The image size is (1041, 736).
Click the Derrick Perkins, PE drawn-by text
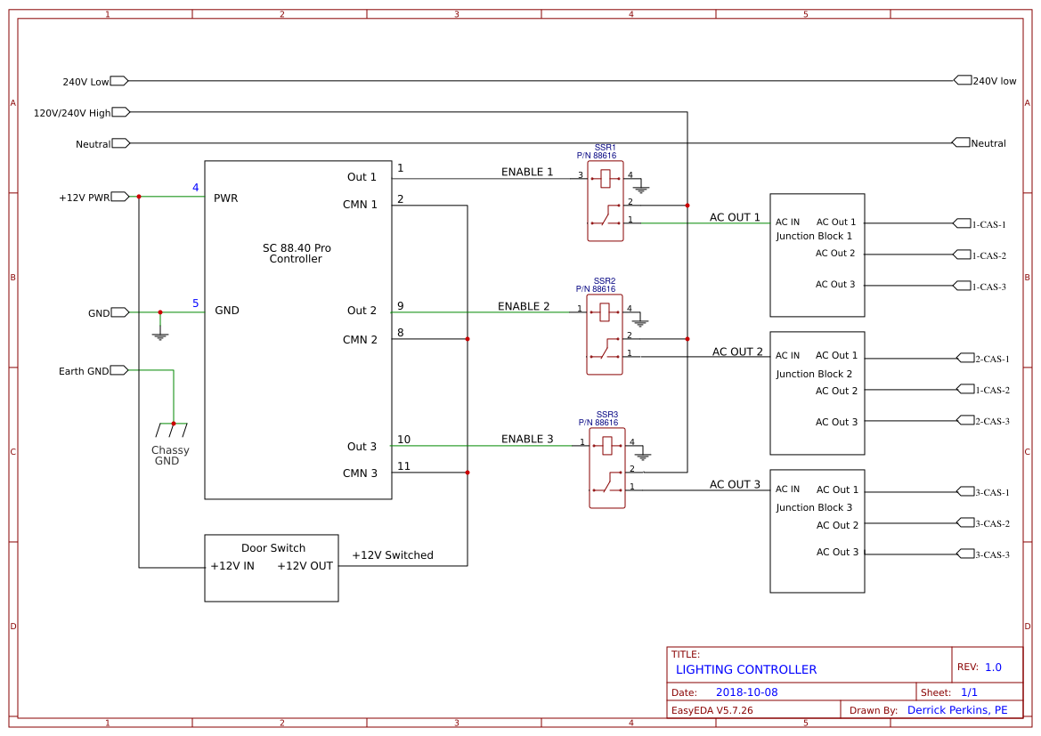(x=959, y=709)
